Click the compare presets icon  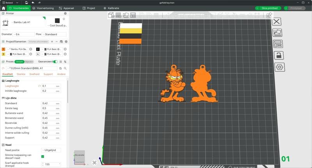(x=65, y=62)
